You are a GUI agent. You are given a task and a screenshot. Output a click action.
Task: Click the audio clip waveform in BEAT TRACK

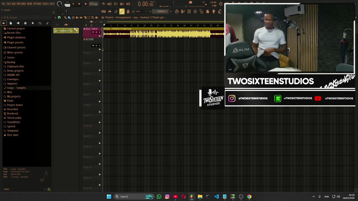pos(164,34)
